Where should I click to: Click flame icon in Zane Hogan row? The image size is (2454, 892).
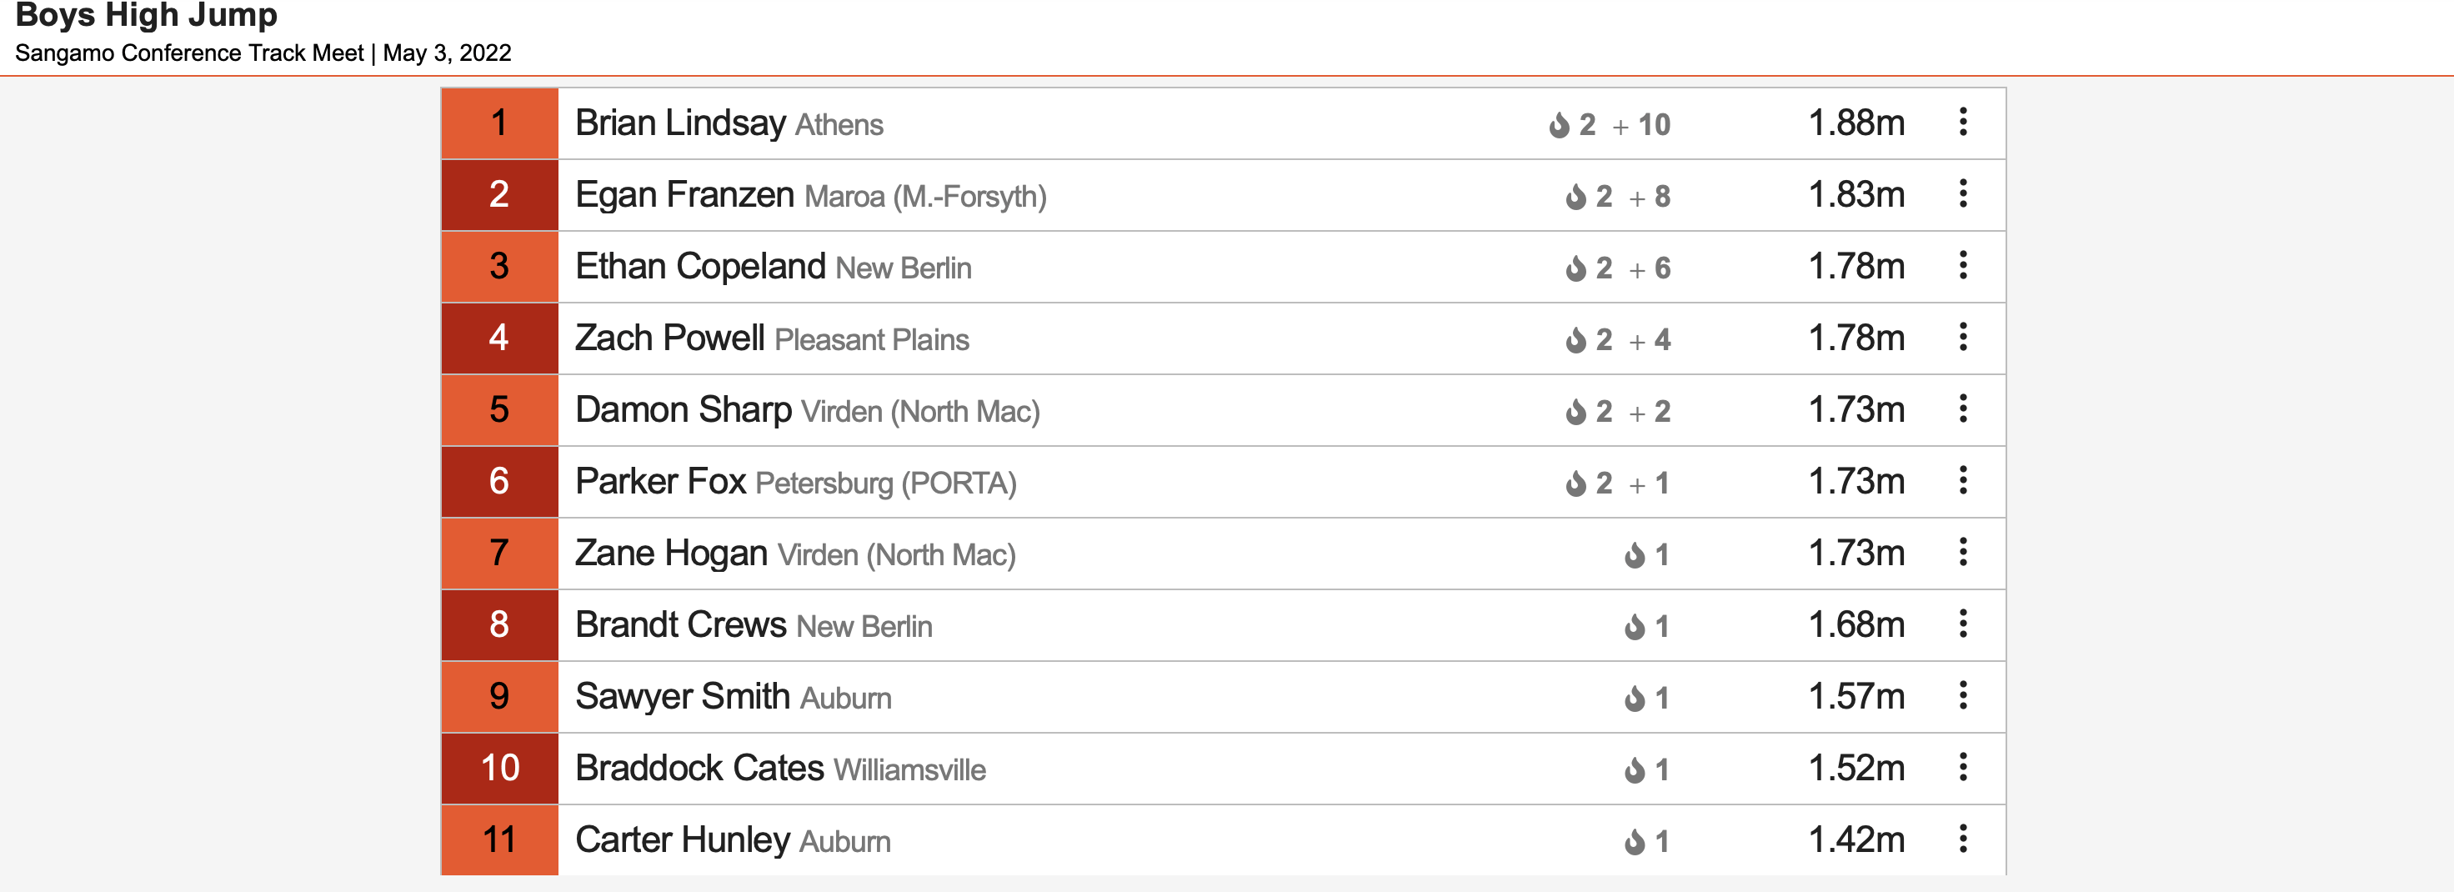1635,554
